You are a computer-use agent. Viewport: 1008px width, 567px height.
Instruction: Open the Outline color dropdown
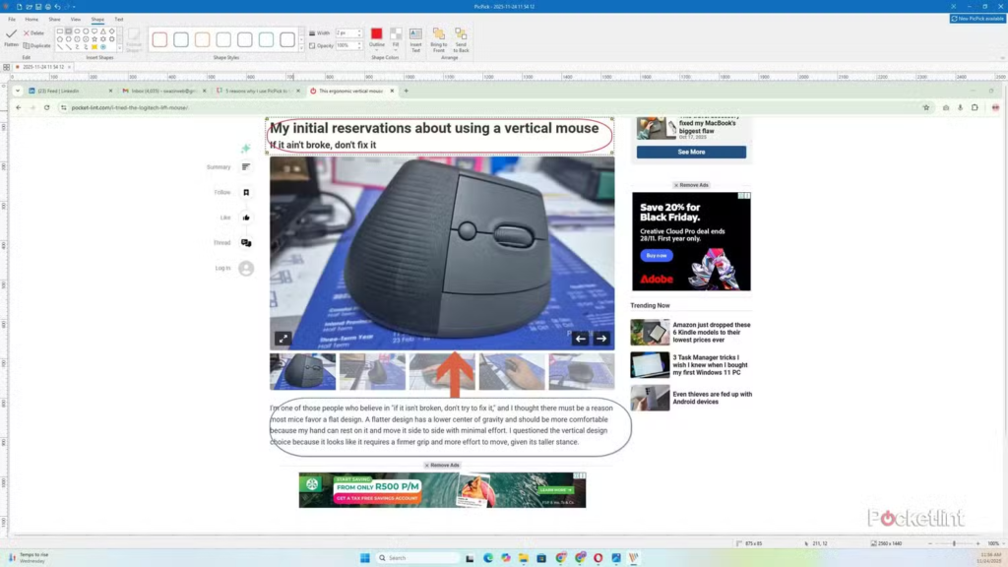pos(377,45)
